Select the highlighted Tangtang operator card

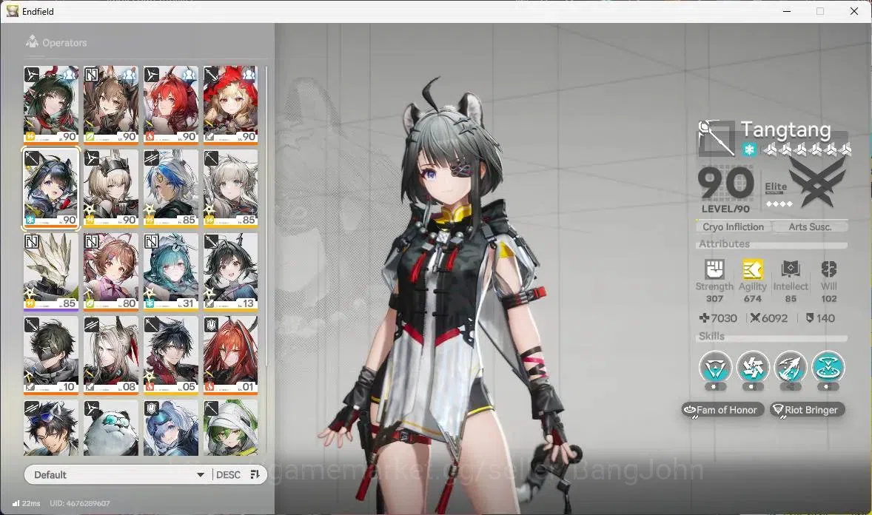50,188
